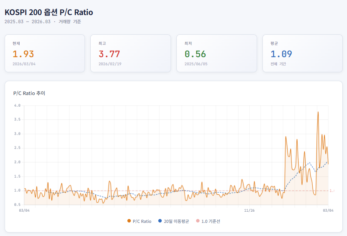Click the 4.0 y-axis label
The image size is (347, 236).
pyautogui.click(x=17, y=105)
